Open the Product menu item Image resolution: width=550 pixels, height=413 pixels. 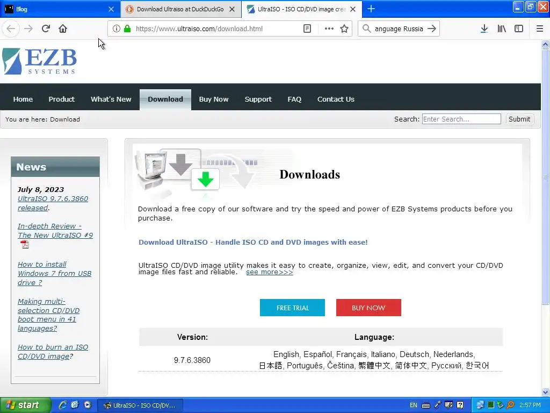(x=61, y=99)
